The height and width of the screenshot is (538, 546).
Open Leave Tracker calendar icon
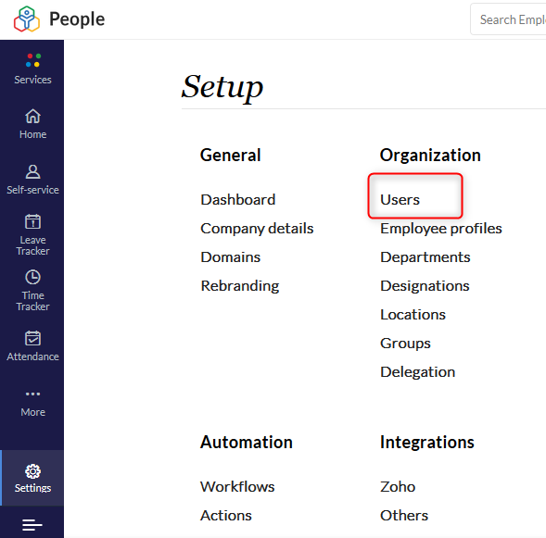coord(32,222)
